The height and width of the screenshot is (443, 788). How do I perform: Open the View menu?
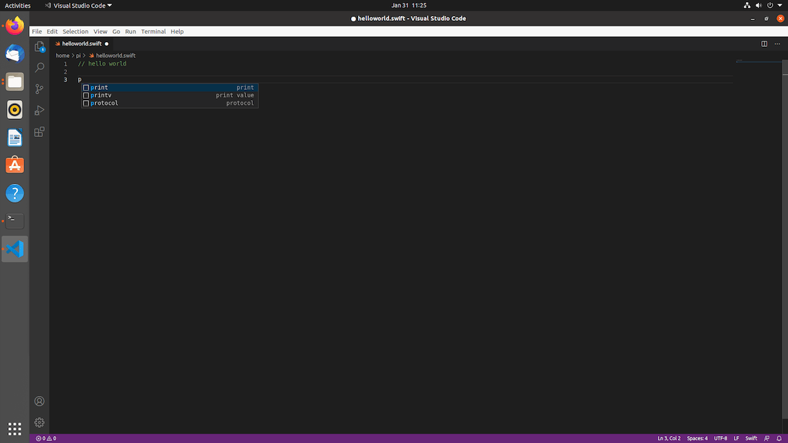tap(100, 31)
